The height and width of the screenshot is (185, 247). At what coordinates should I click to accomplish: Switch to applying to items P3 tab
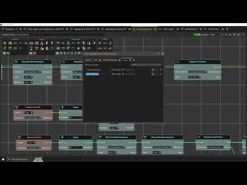pyautogui.click(x=116, y=29)
